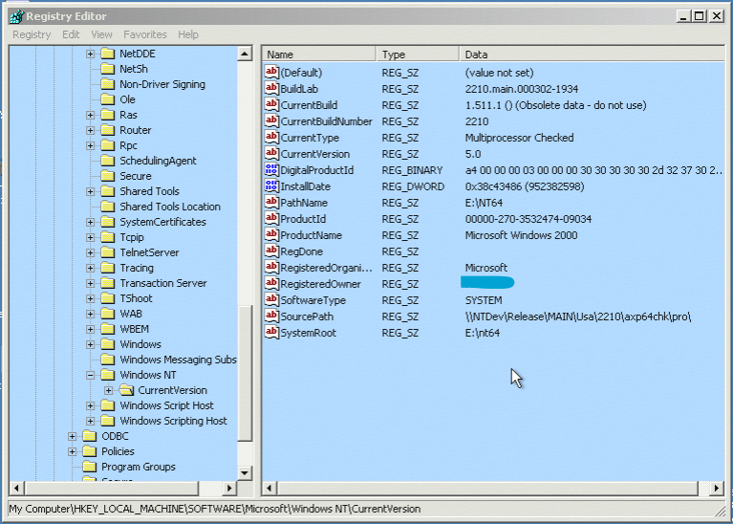Screen dimensions: 733x524
Task: Select the Windows Script Host key
Action: (x=166, y=405)
